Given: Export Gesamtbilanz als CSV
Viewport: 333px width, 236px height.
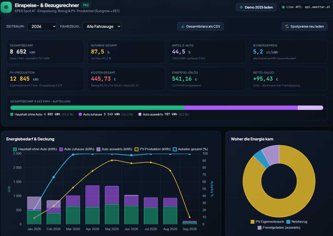Looking at the screenshot, I should [x=200, y=26].
